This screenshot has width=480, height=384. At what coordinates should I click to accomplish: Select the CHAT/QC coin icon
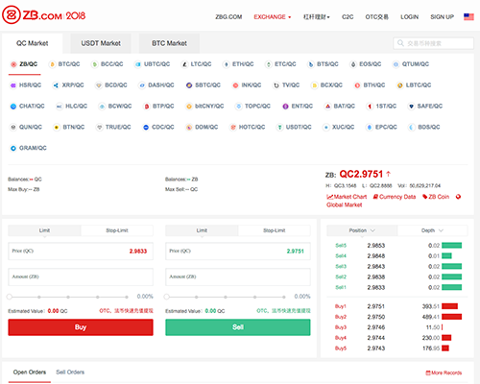click(x=13, y=107)
